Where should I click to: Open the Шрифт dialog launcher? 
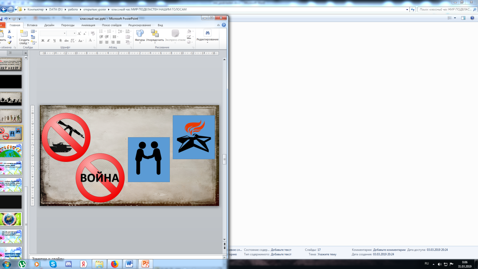(94, 48)
